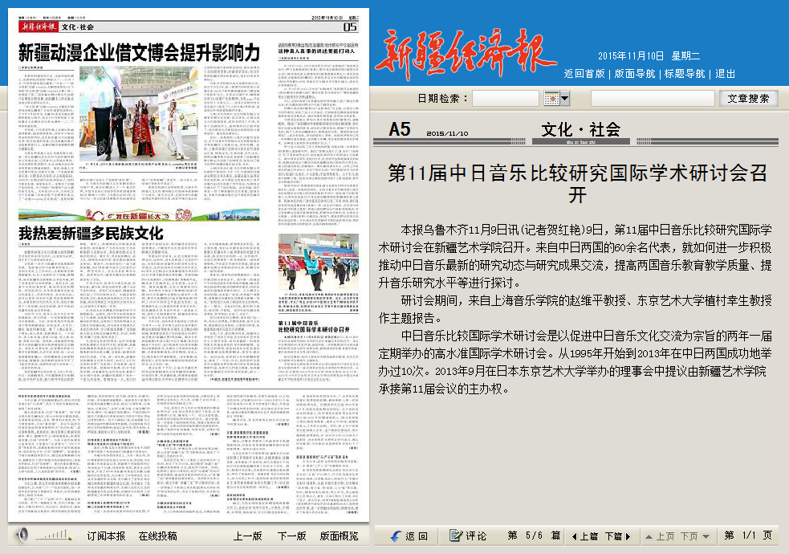Open 版面概览 page overview
This screenshot has width=789, height=554.
point(339,536)
